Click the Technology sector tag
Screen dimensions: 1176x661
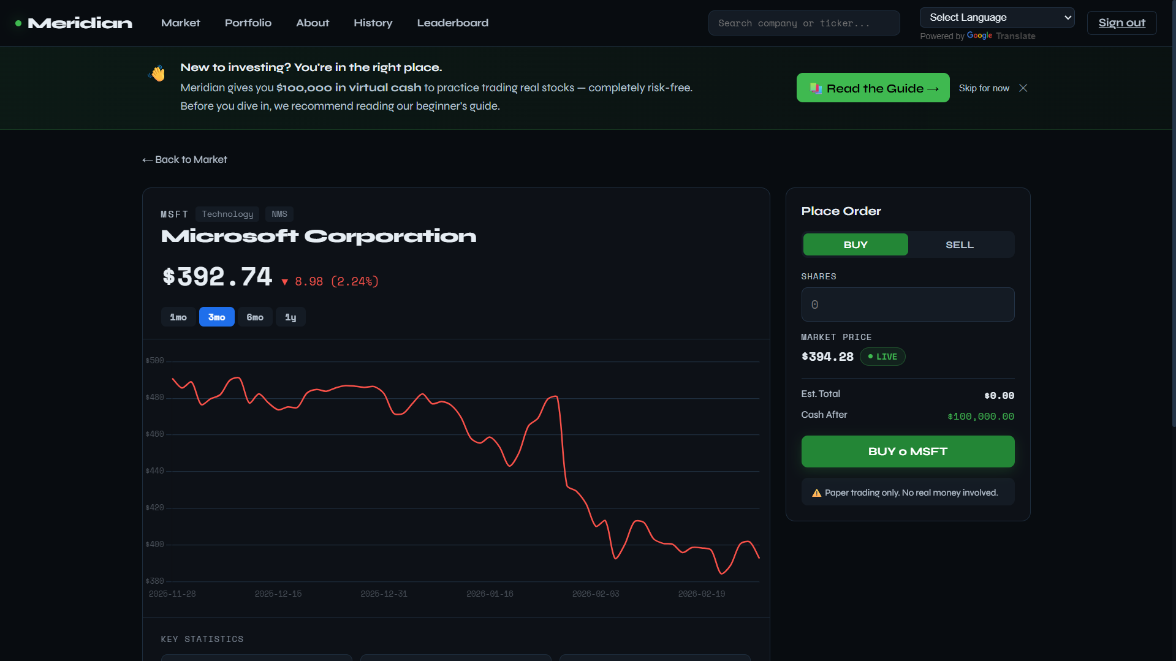[x=227, y=214]
